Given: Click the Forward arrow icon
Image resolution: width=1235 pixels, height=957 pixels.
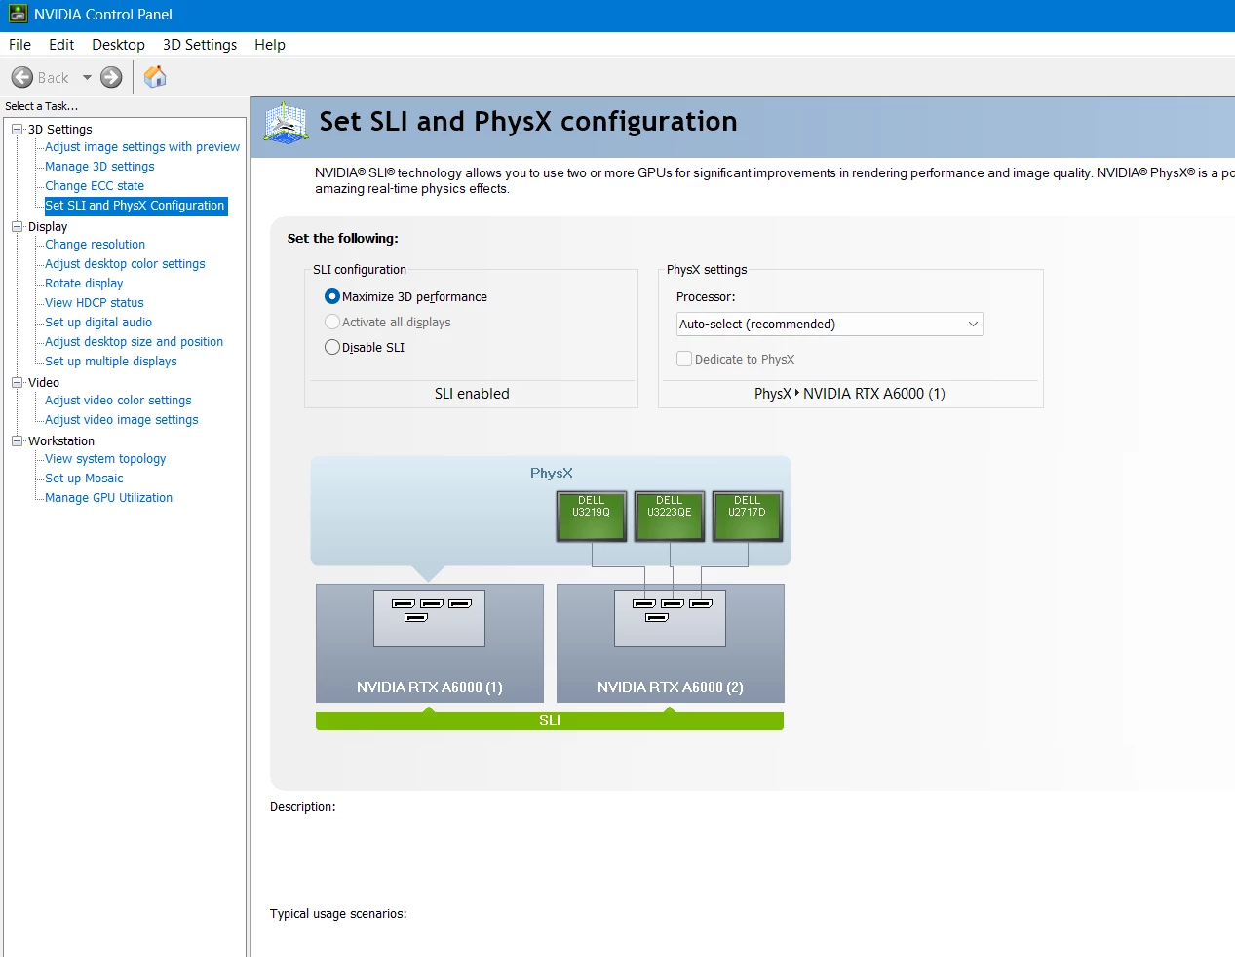Looking at the screenshot, I should coord(112,77).
